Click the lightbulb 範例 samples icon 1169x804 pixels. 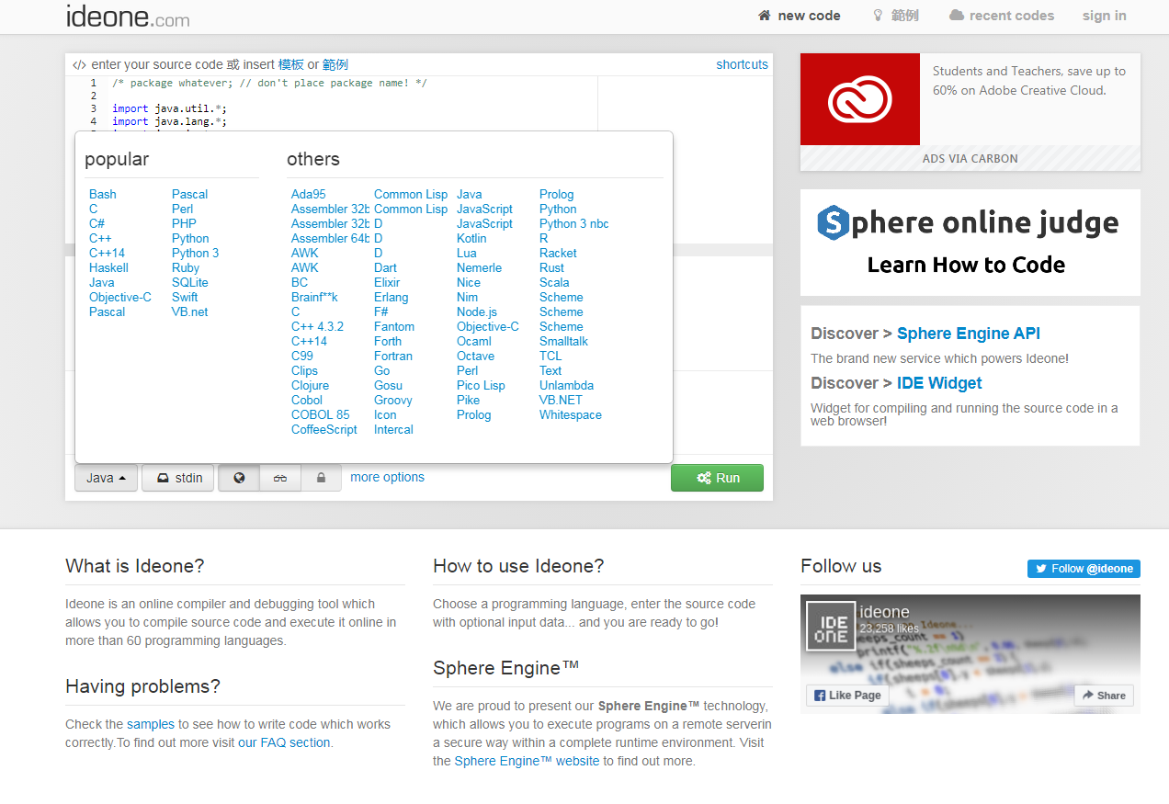click(877, 16)
